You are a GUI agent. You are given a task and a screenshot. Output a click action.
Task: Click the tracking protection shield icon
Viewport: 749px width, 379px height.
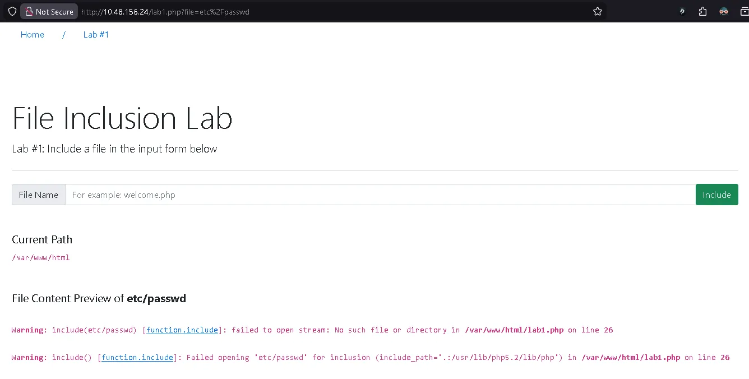(x=12, y=11)
